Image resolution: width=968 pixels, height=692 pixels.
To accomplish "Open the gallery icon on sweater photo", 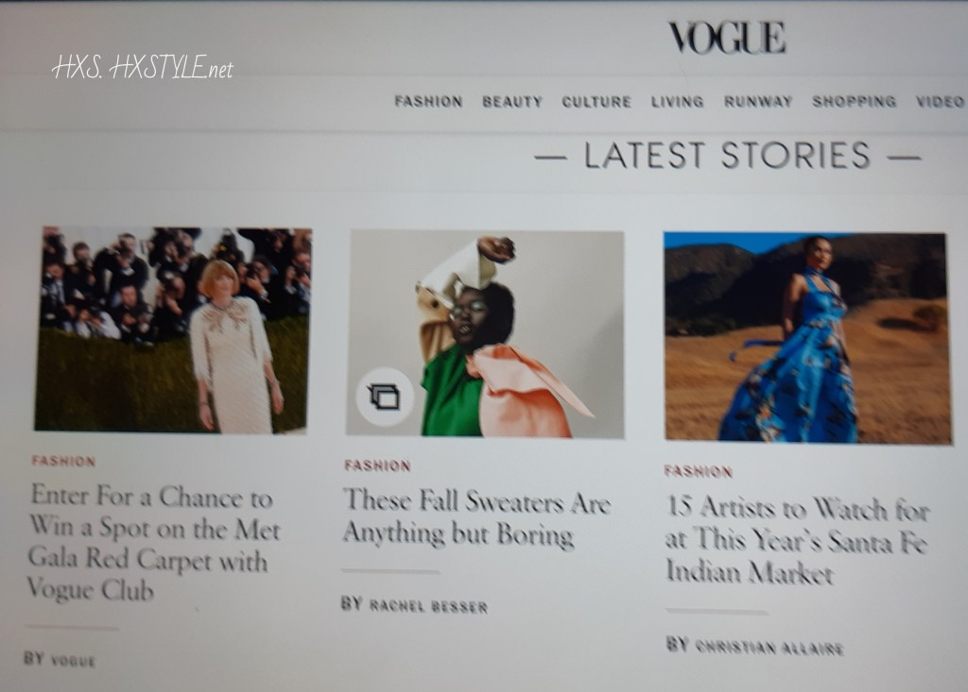I will coord(384,397).
